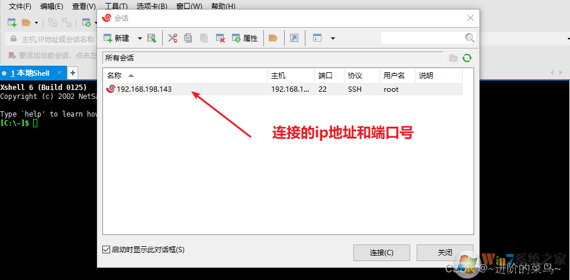The image size is (570, 280).
Task: Click the session icon beside 192.168.198.143
Action: coord(111,89)
